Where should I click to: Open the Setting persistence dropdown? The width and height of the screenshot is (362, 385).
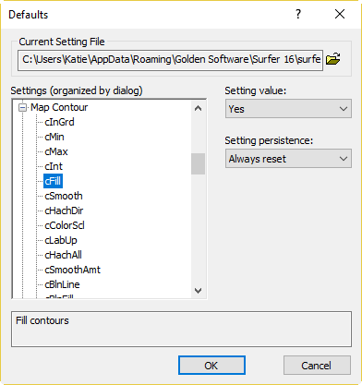[x=288, y=159]
